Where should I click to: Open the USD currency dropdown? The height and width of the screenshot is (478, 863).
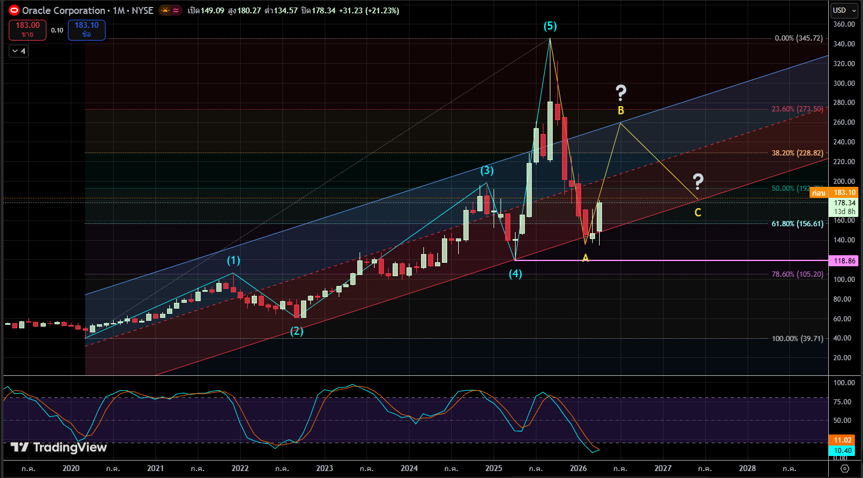844,10
